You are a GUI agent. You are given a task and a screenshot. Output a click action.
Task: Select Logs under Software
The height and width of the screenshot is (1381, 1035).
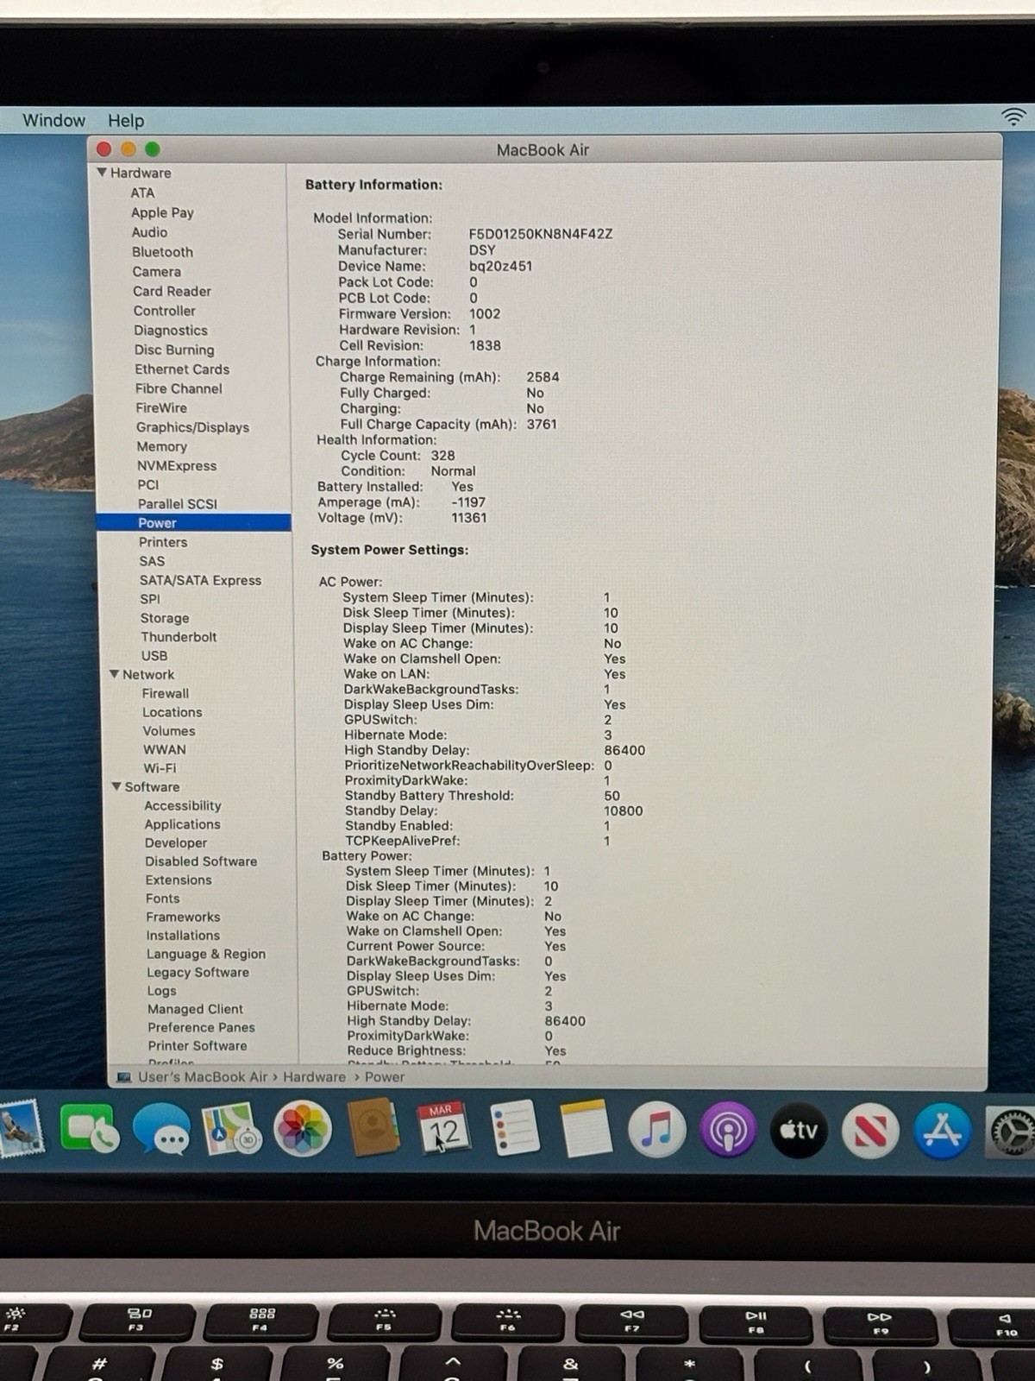coord(161,991)
